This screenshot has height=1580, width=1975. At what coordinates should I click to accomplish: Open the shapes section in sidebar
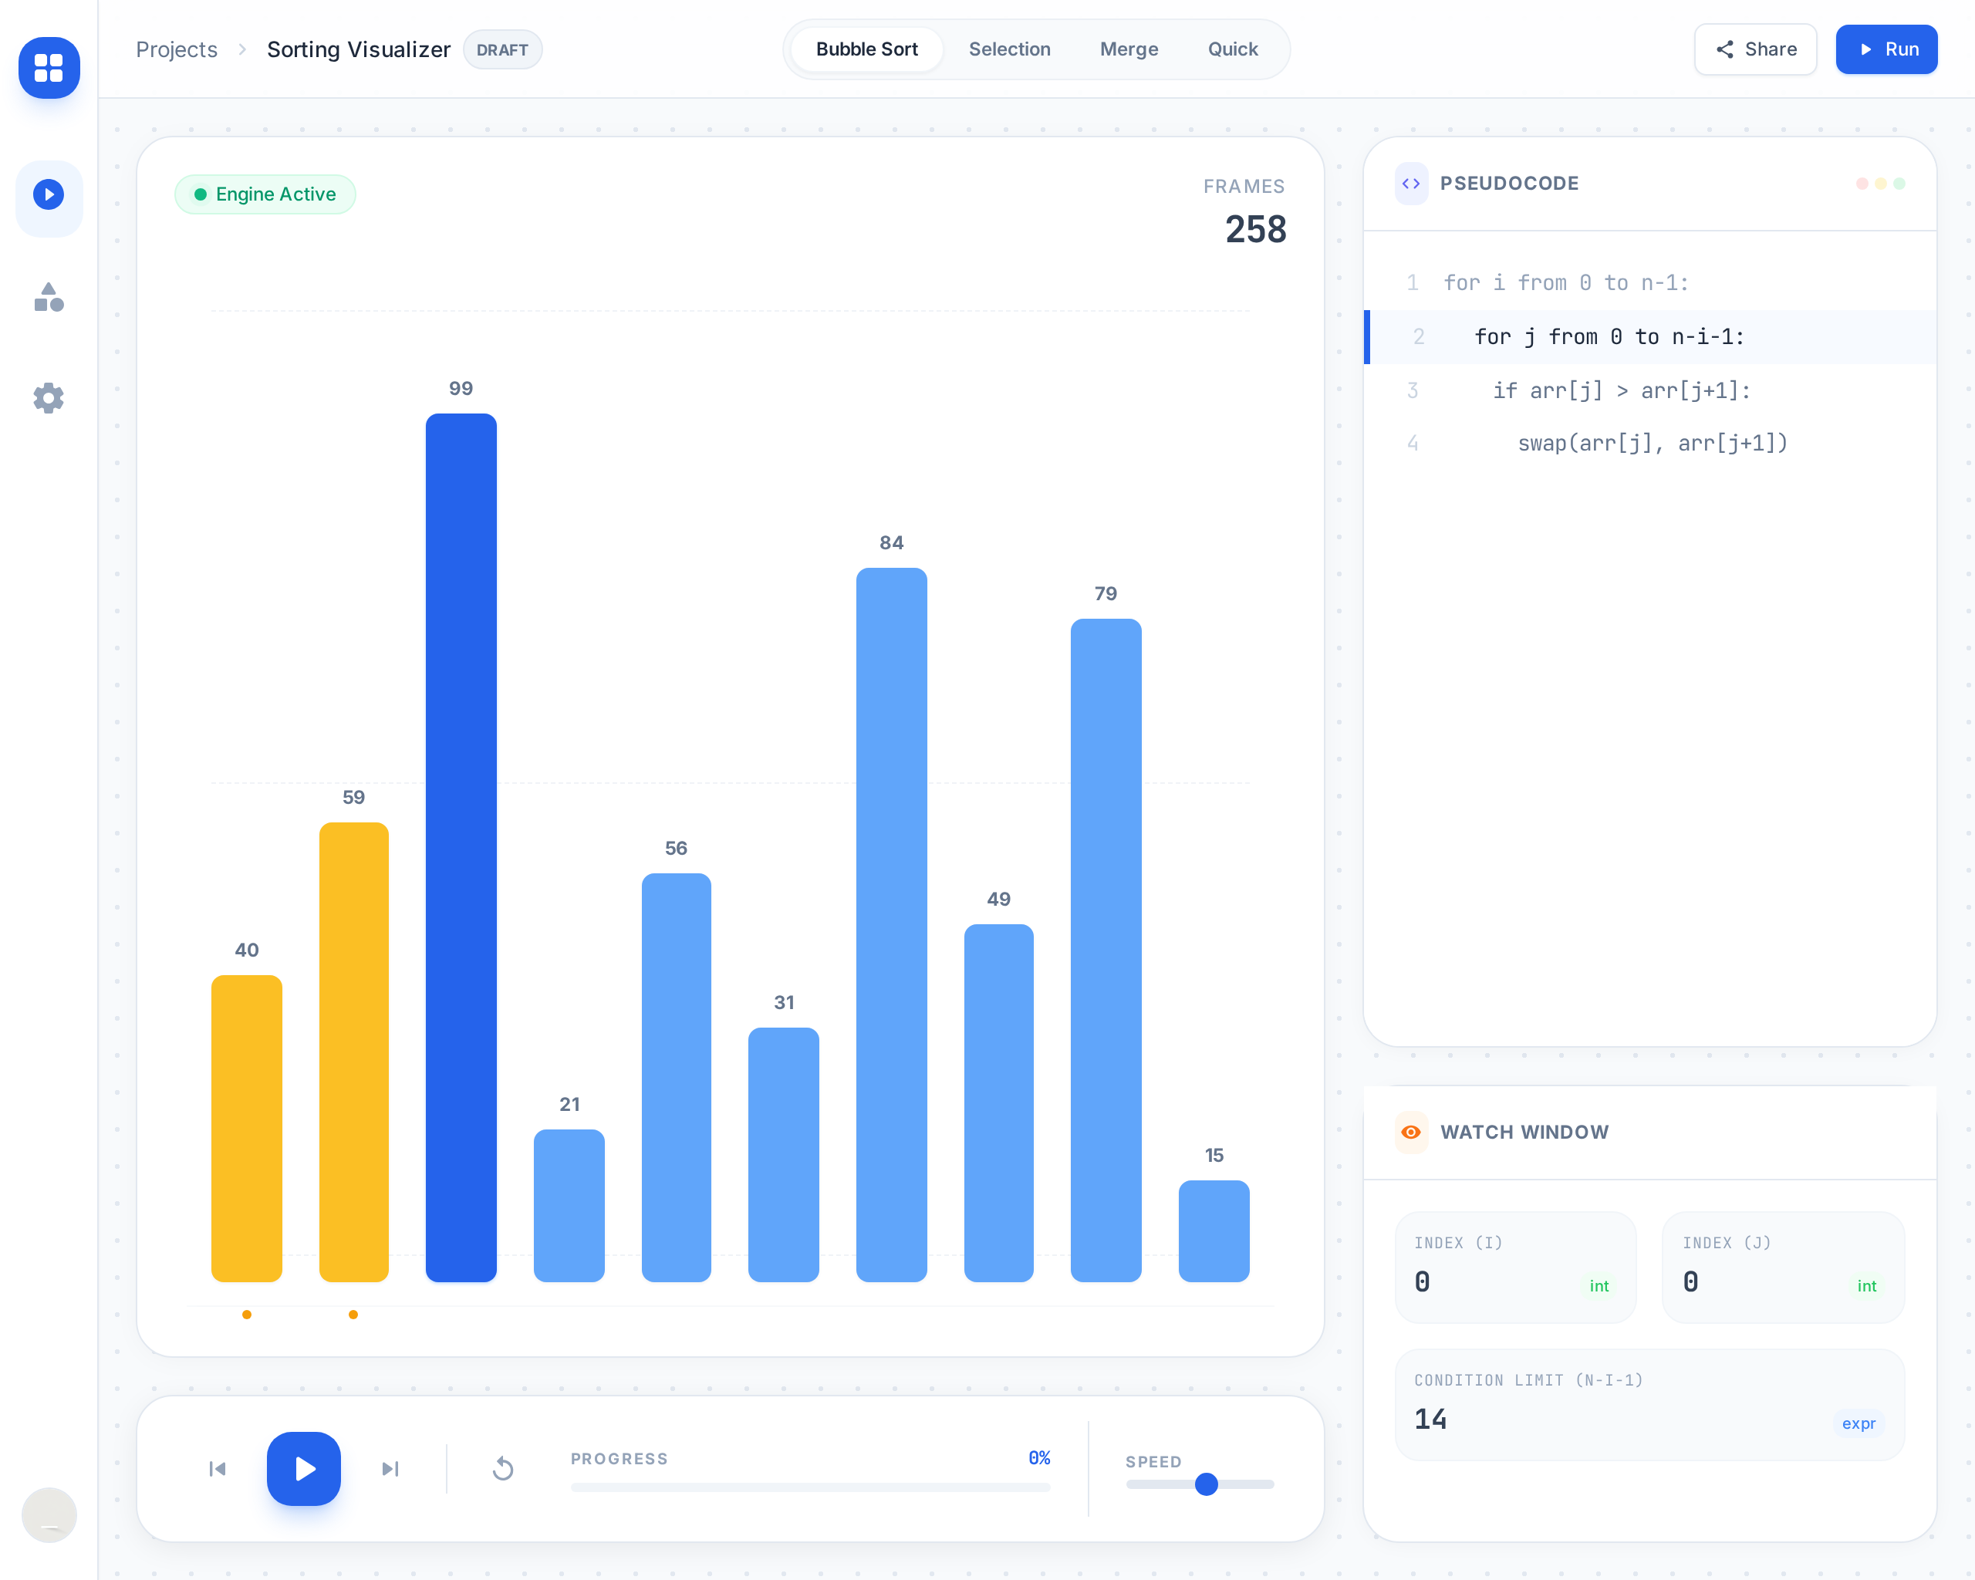click(x=49, y=298)
